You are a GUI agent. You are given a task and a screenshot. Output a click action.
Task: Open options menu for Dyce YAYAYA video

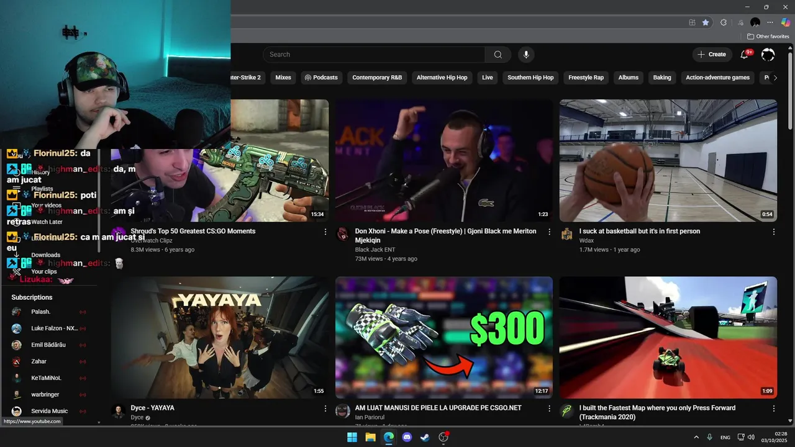pos(325,409)
